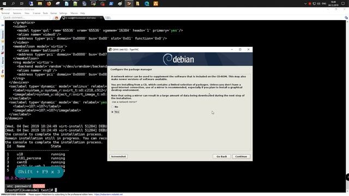Open the Settings menu in MobaXterm
Screen dimensions: 349x196
tap(63, 13)
